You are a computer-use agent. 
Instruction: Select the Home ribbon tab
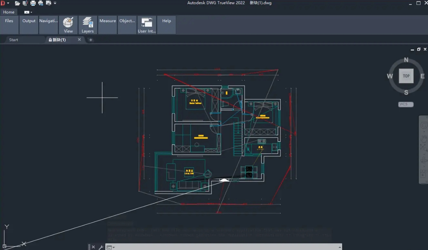(9, 12)
